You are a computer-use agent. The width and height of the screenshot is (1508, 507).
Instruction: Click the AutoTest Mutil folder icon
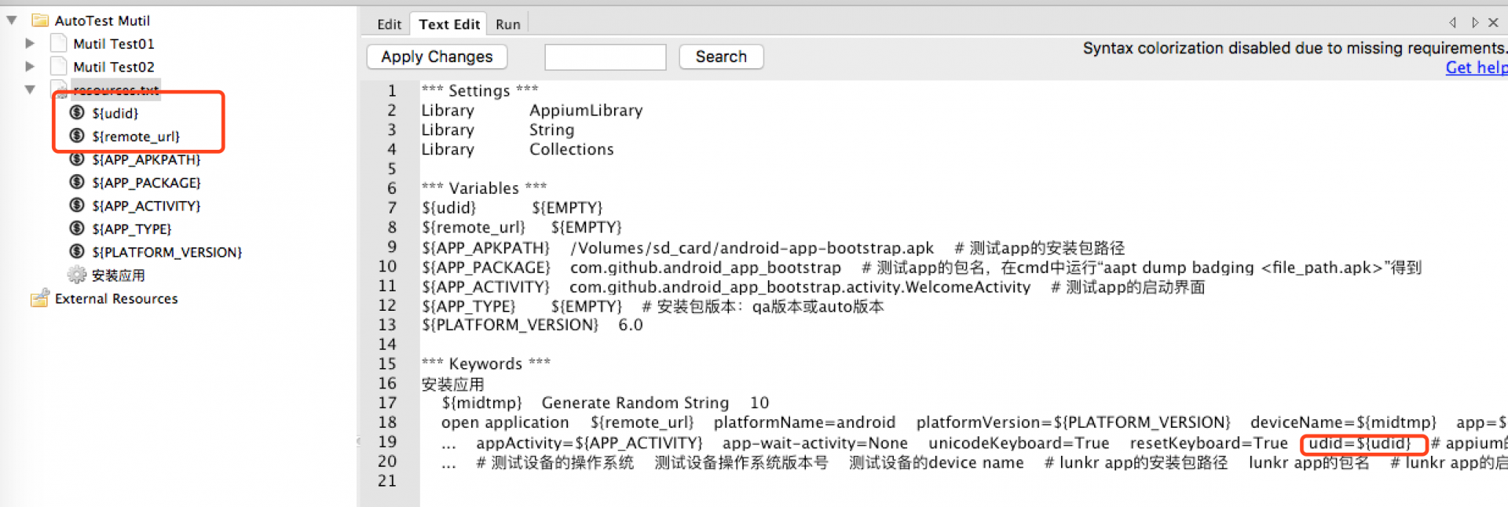click(x=40, y=20)
